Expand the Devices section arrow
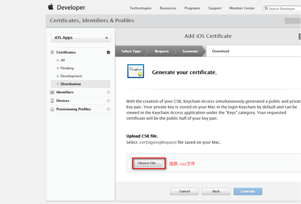The height and width of the screenshot is (204, 301). (x=108, y=100)
